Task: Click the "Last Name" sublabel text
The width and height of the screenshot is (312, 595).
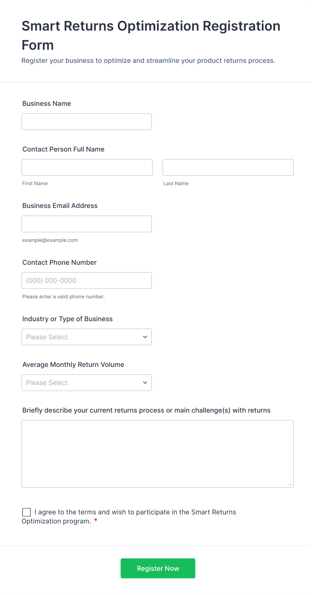Action: click(176, 183)
